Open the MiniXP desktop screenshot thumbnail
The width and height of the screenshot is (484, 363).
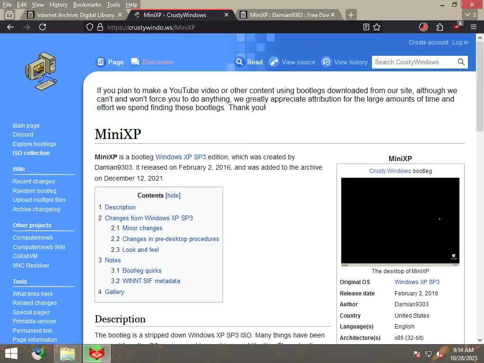400,222
